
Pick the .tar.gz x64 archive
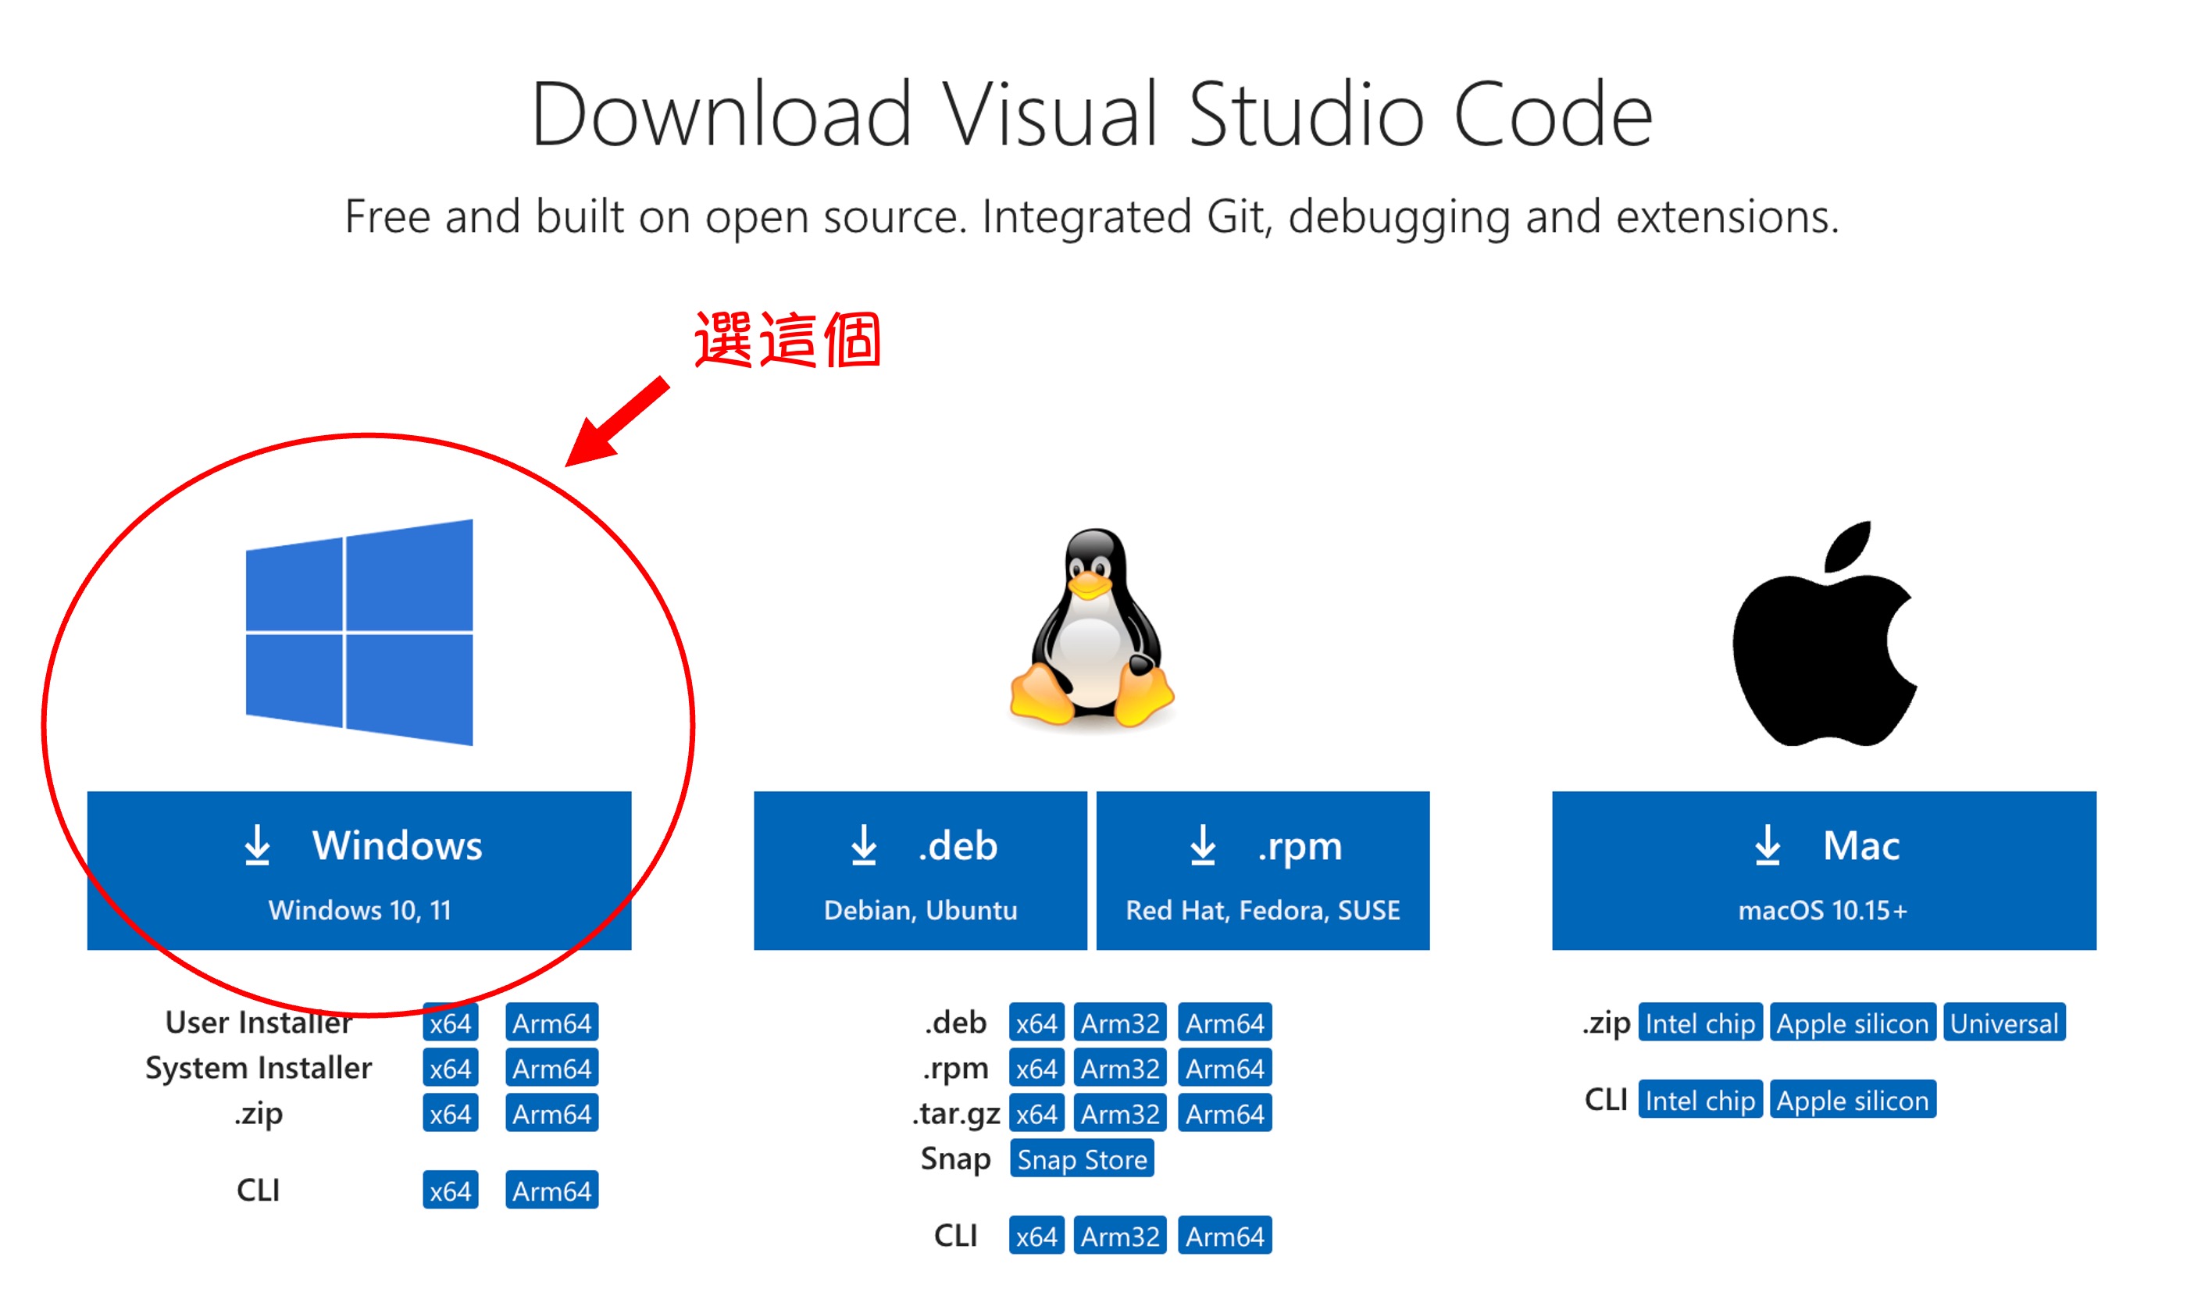pyautogui.click(x=1036, y=1113)
